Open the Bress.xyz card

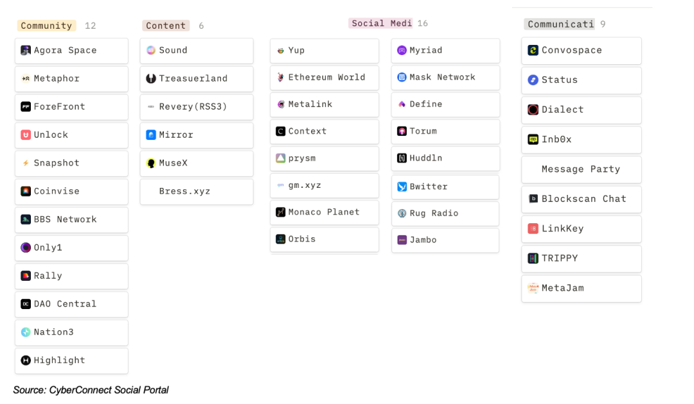(197, 191)
